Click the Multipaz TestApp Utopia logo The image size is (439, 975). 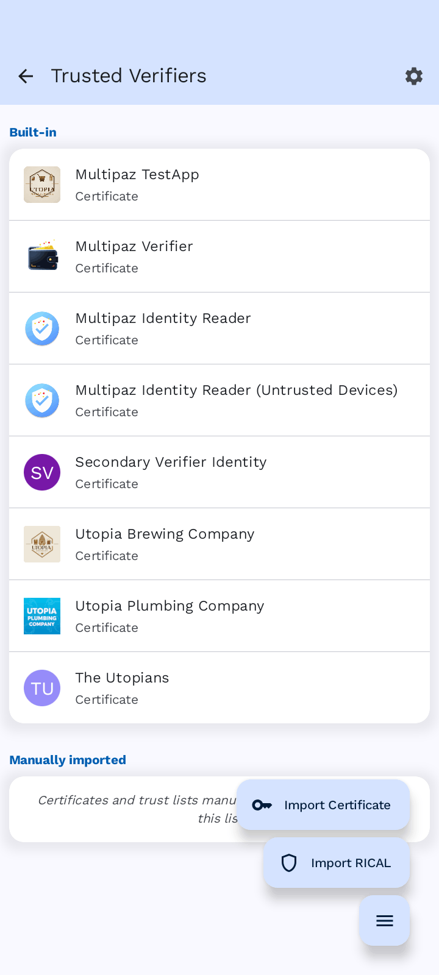(42, 185)
